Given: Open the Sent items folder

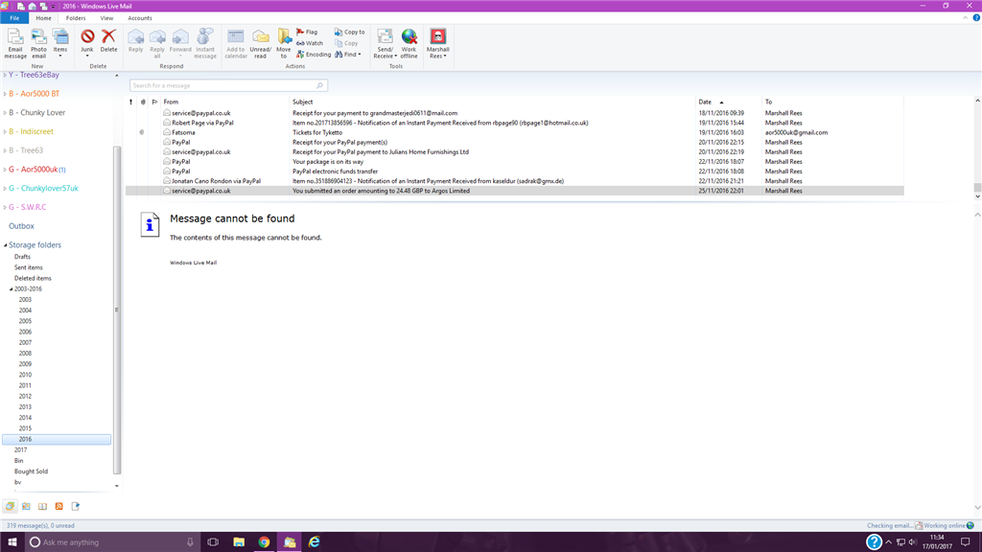Looking at the screenshot, I should (x=28, y=267).
